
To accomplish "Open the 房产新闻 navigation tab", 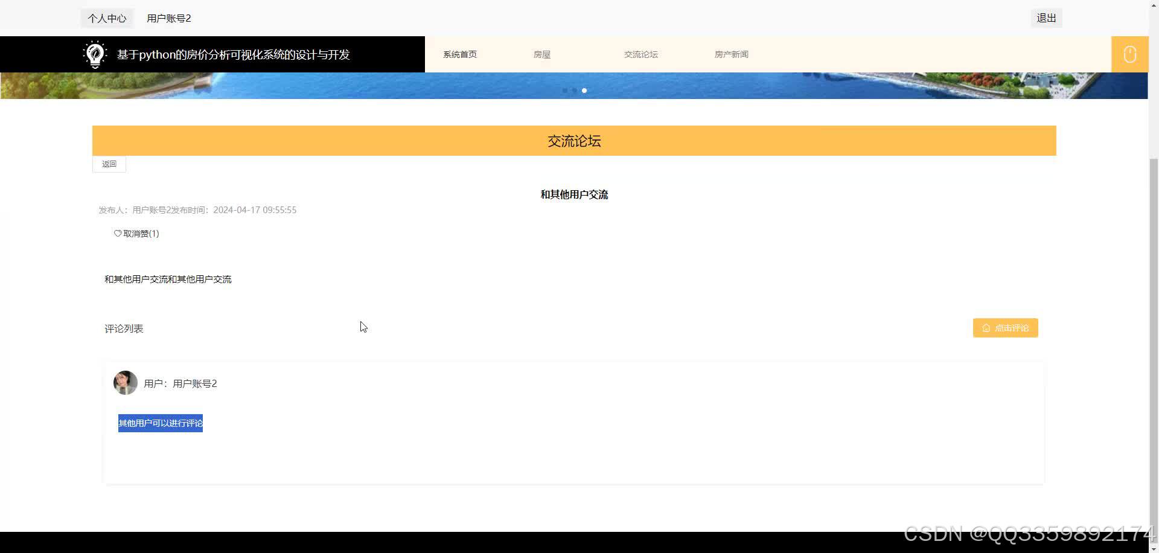I will click(x=732, y=54).
